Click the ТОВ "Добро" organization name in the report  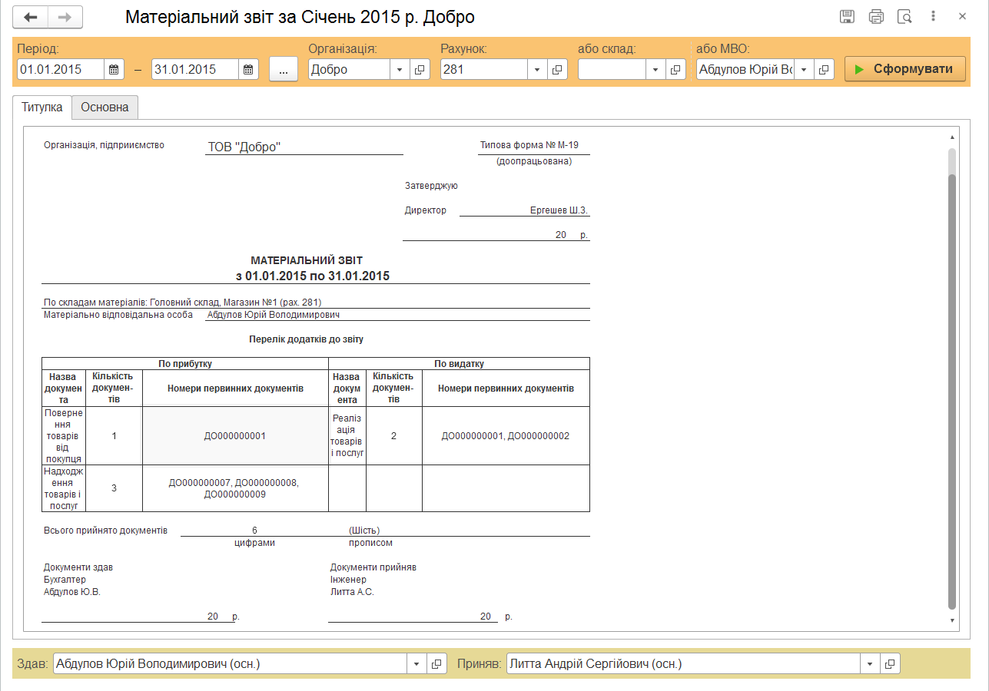coord(244,147)
